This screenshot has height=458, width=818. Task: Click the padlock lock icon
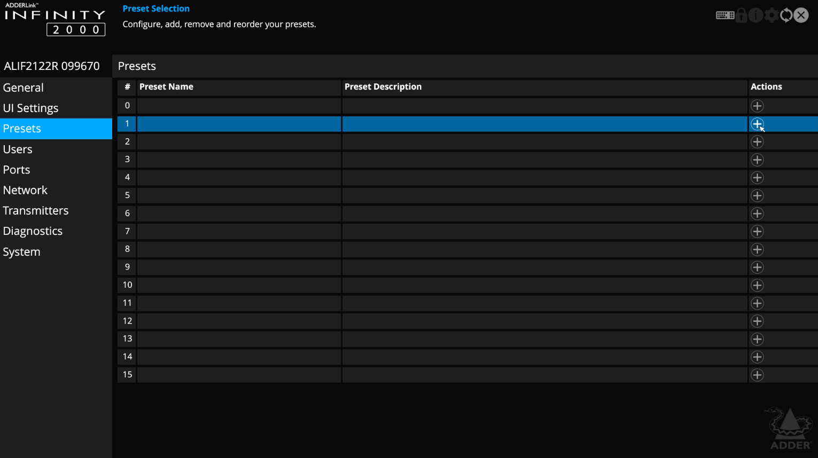tap(741, 15)
